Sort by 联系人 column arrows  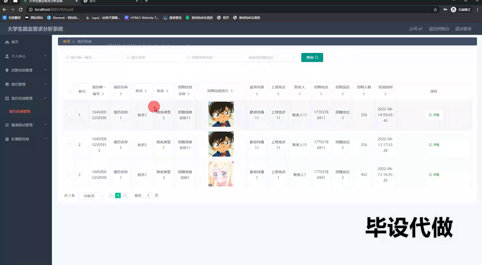click(x=300, y=94)
